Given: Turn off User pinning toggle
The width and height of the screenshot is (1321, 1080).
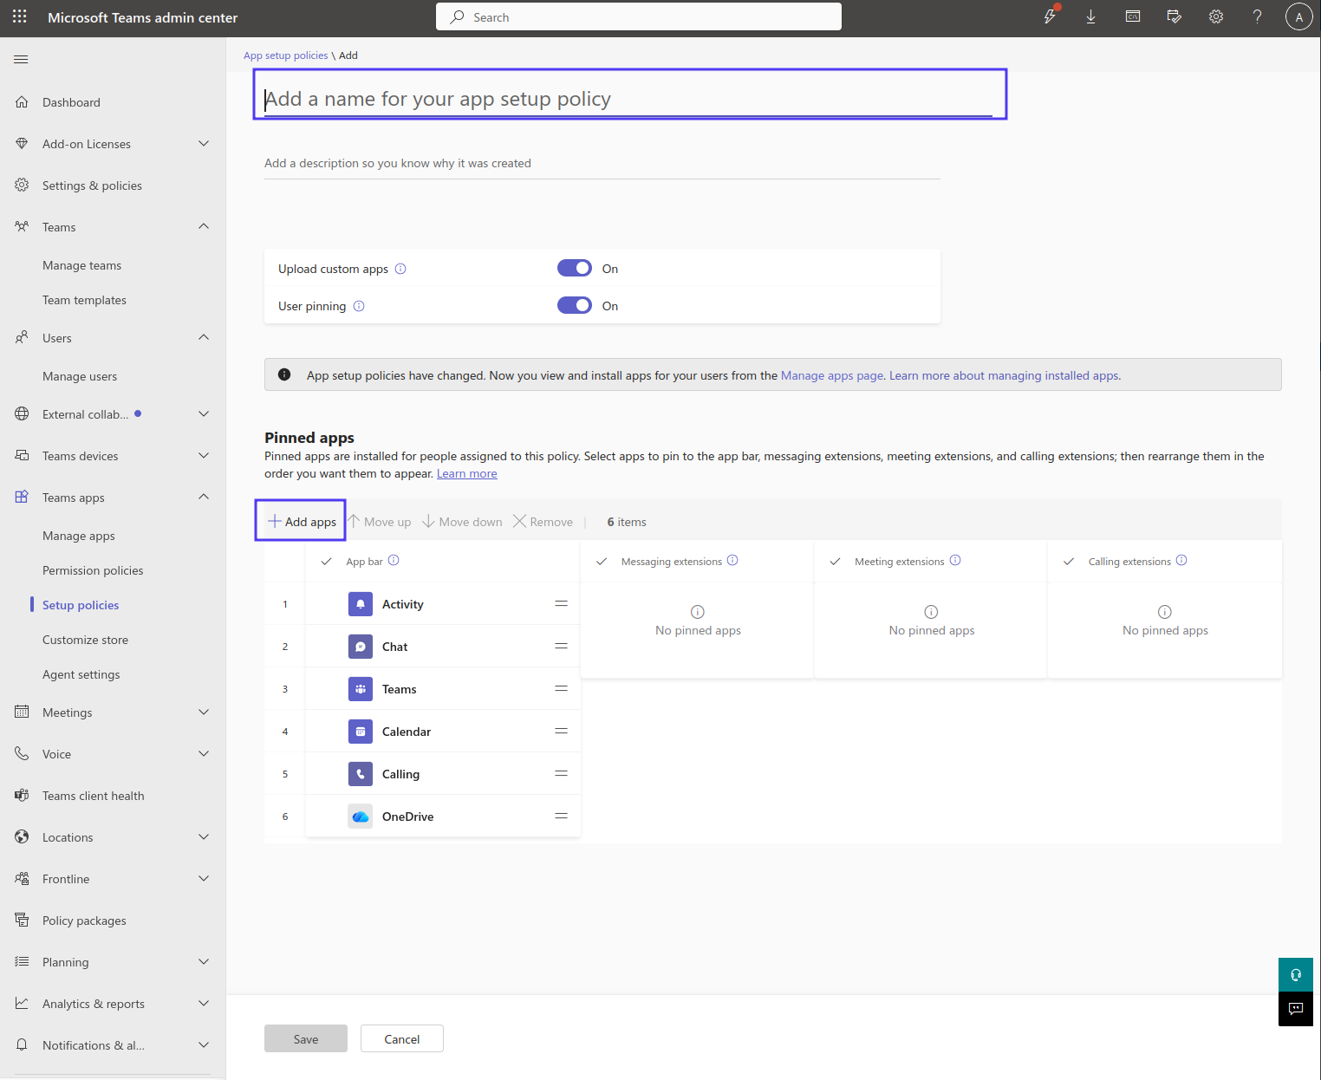Looking at the screenshot, I should click(x=575, y=305).
